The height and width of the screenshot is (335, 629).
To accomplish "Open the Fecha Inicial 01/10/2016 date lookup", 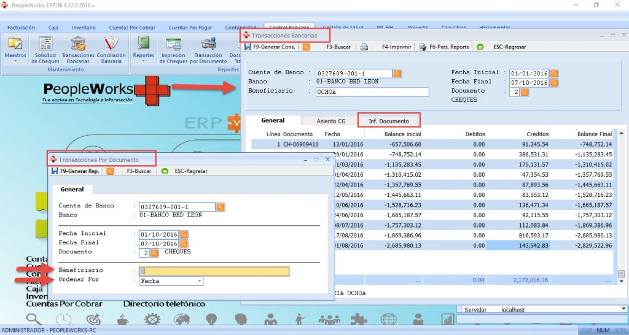I will (x=184, y=234).
